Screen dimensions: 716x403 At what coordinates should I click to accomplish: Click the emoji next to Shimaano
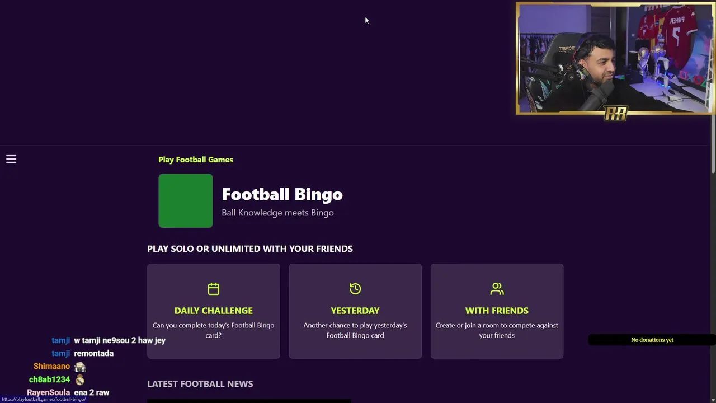tap(80, 367)
